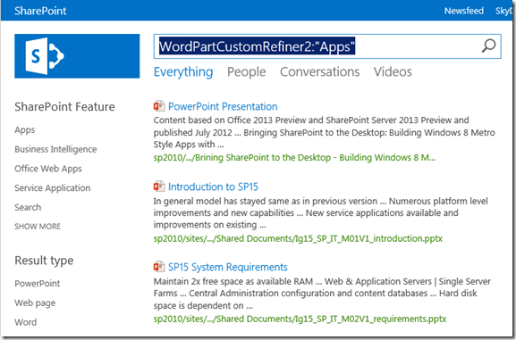Click the Result type heading
This screenshot has height=340, width=516.
pyautogui.click(x=44, y=261)
